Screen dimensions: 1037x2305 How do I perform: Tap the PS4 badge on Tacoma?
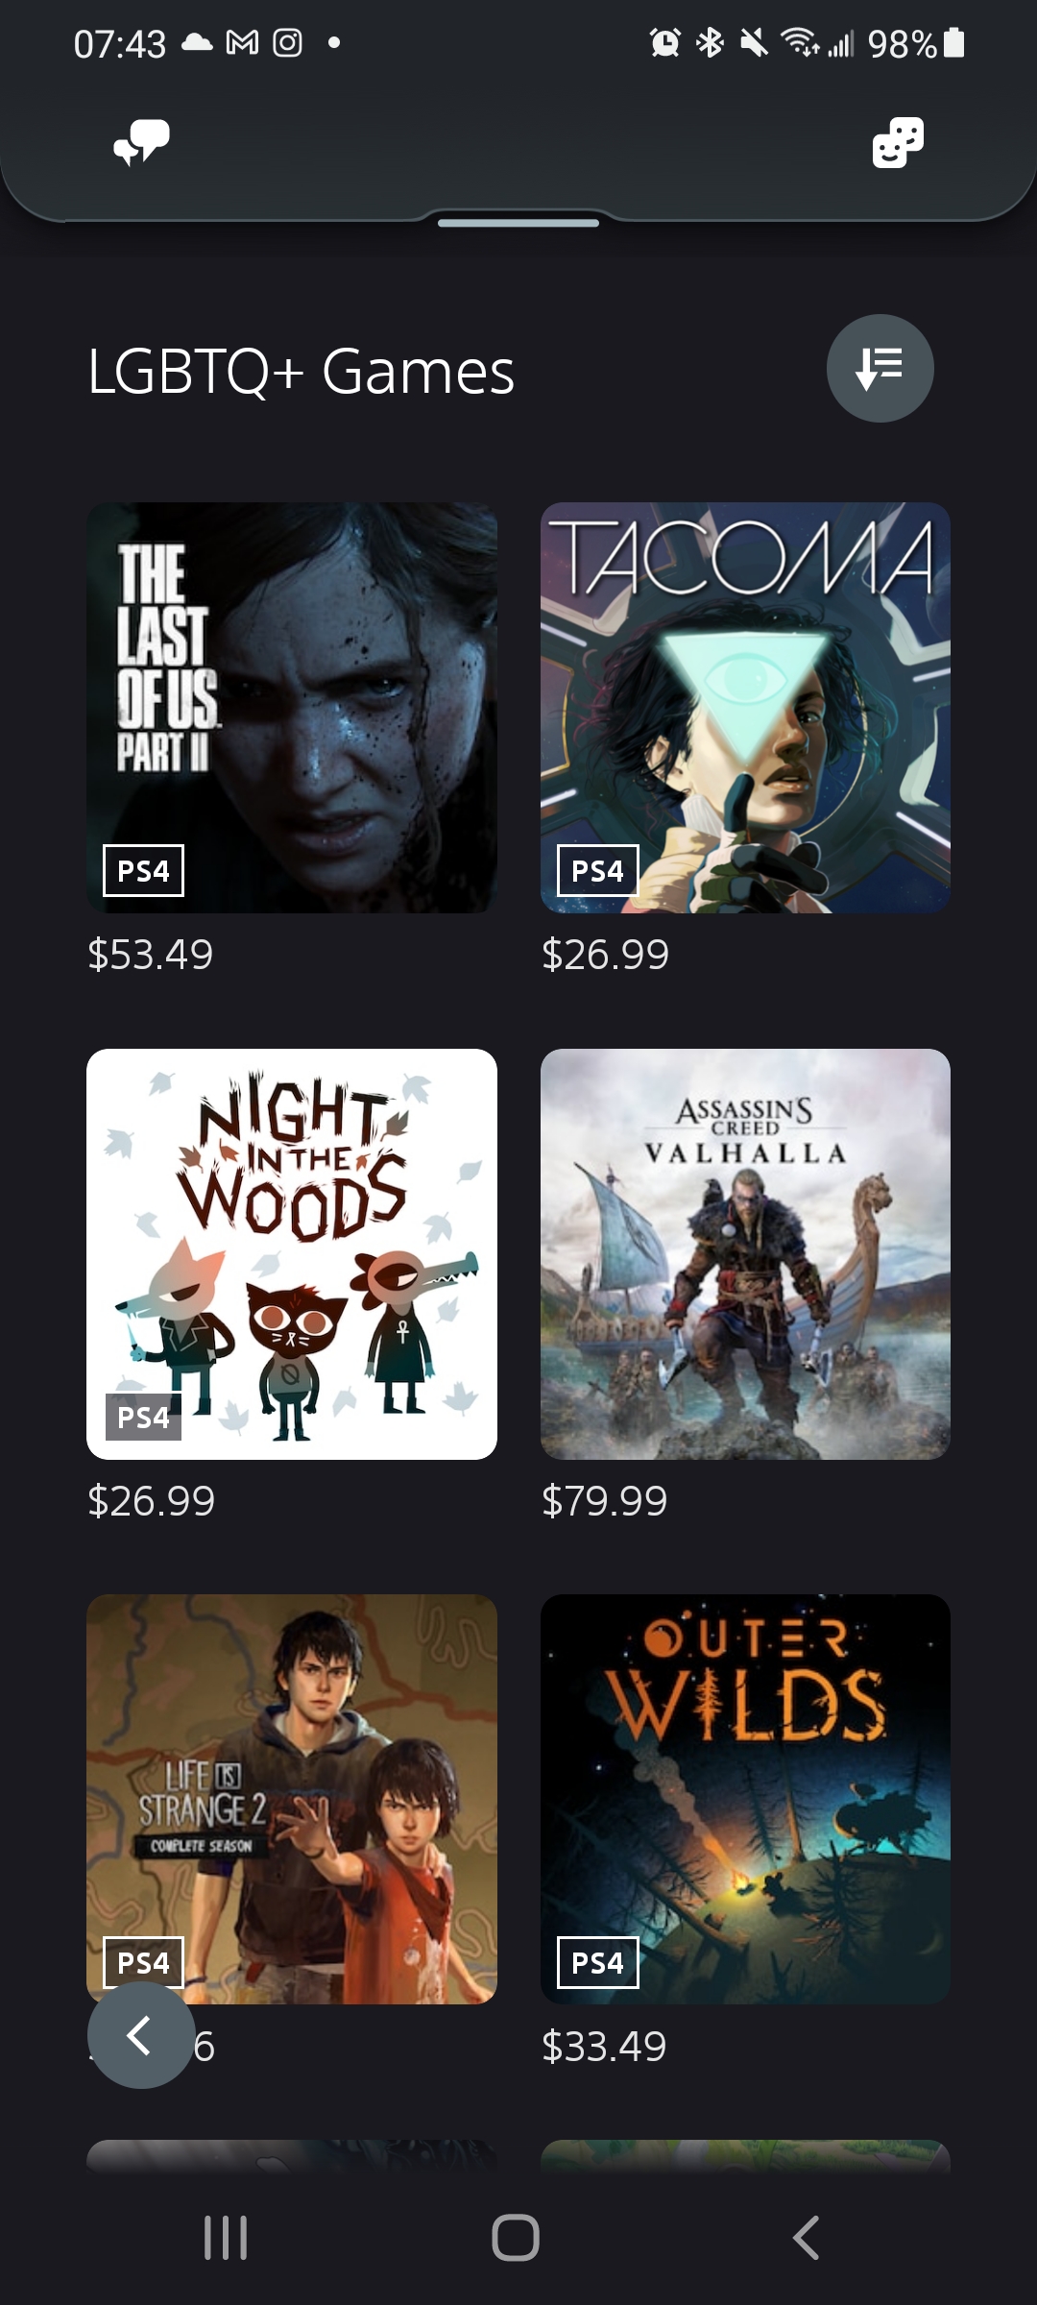[597, 870]
